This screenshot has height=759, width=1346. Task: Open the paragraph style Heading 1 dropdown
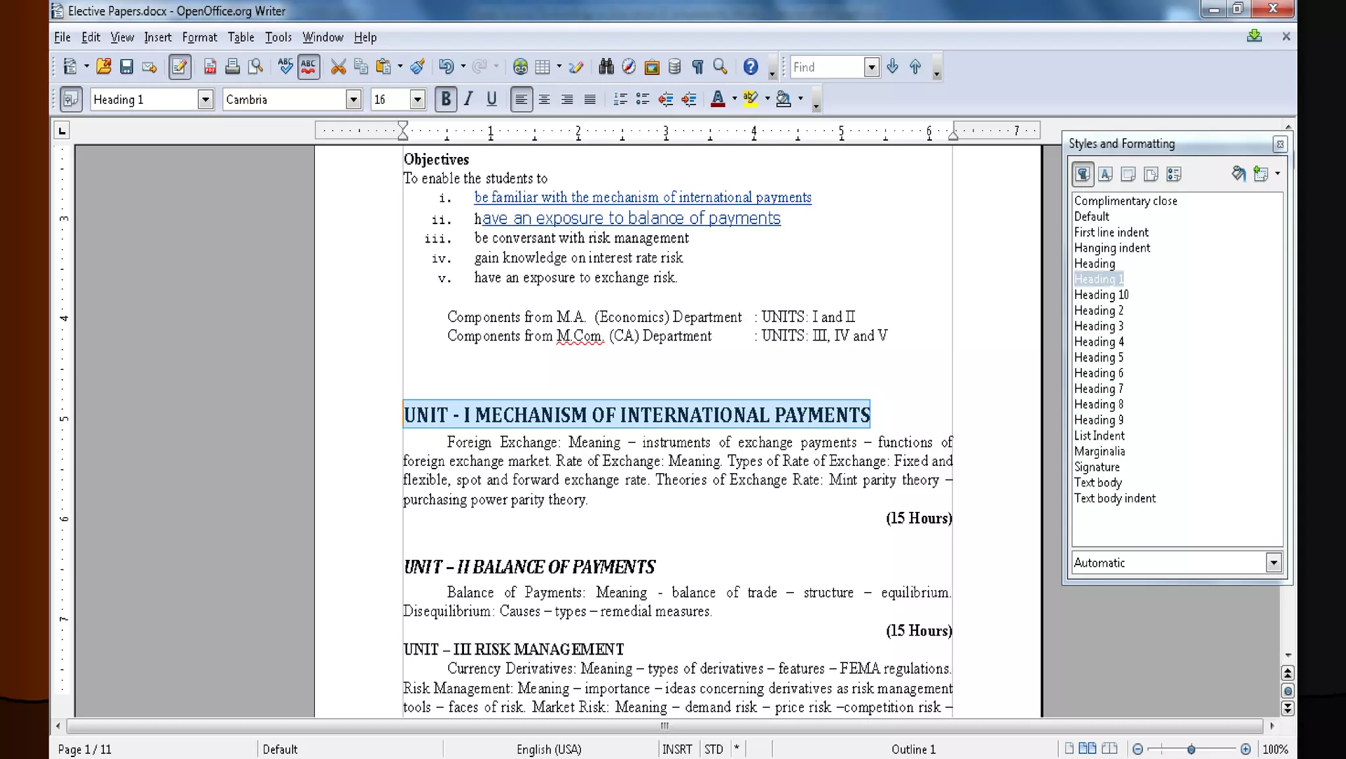click(205, 99)
